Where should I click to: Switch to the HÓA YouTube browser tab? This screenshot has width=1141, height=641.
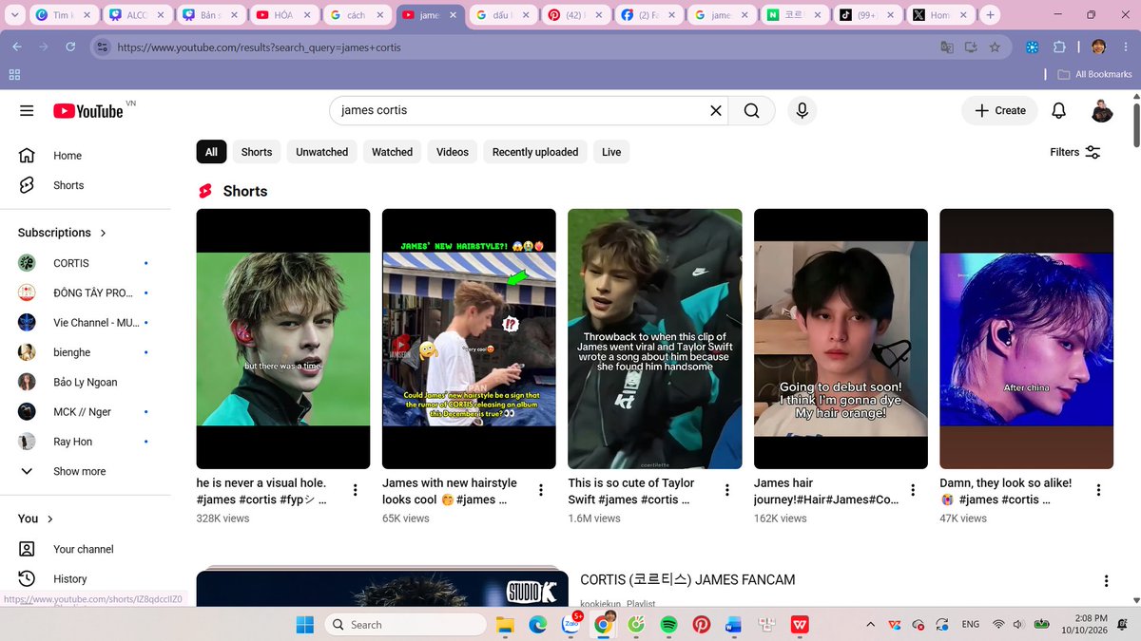[282, 15]
